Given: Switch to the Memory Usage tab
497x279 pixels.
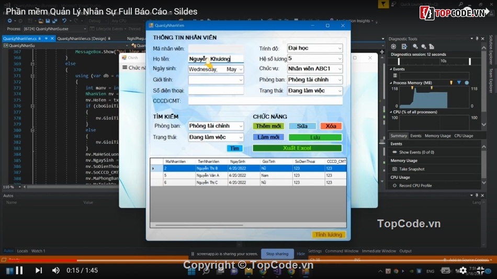Looking at the screenshot, I should click(x=437, y=136).
